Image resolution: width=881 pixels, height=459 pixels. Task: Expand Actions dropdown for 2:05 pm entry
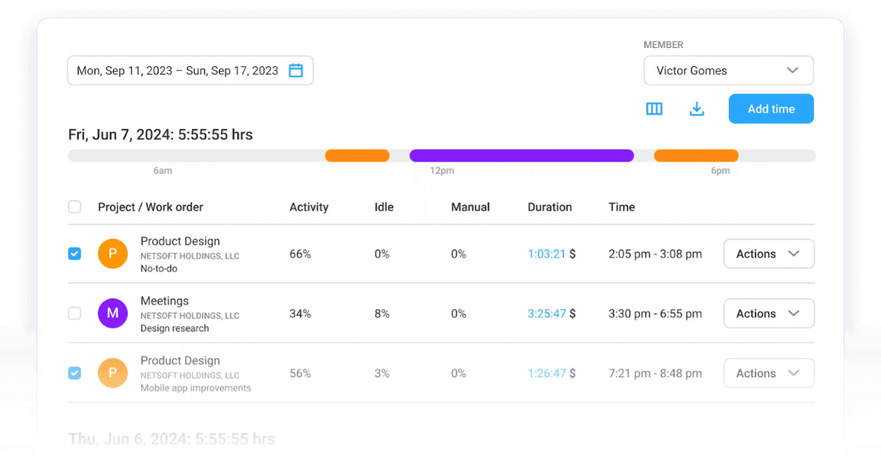click(768, 254)
